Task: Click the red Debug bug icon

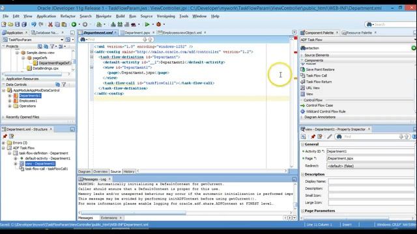Action: (159, 25)
